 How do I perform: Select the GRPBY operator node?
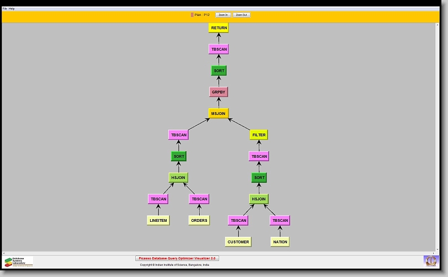coord(218,92)
